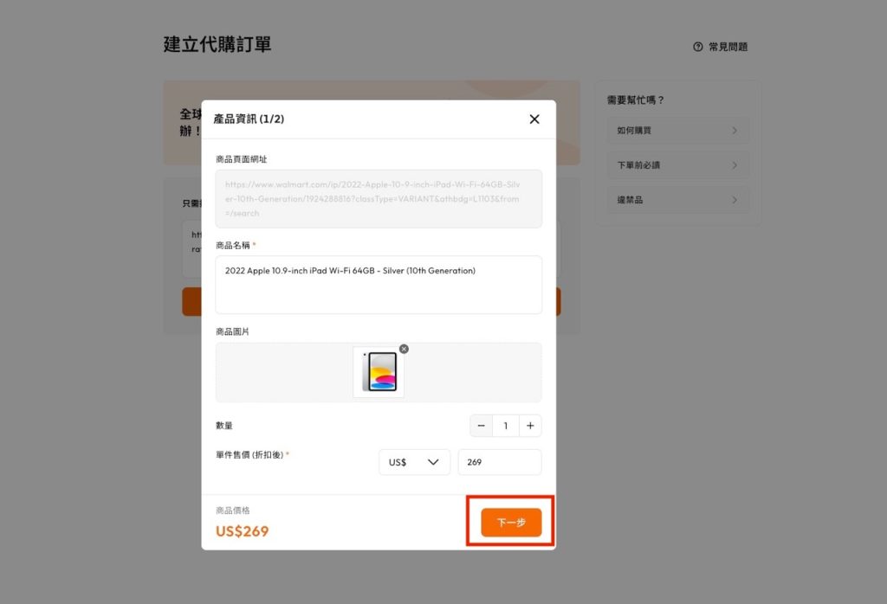
Task: Open the 常見問題 link text
Action: coord(728,47)
